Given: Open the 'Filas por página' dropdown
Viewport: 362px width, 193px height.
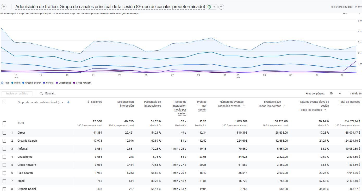Looking at the screenshot, I should click(x=335, y=93).
